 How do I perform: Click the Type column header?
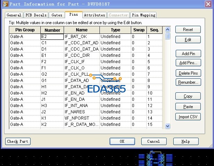116,30
